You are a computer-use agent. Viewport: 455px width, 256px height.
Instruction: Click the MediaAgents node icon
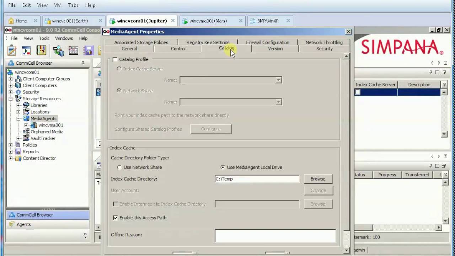coord(26,118)
